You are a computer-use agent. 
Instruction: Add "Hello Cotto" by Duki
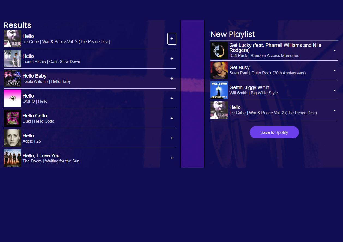click(x=172, y=118)
